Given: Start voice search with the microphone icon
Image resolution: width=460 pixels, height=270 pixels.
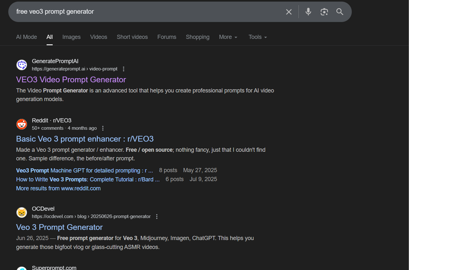Looking at the screenshot, I should [x=308, y=12].
